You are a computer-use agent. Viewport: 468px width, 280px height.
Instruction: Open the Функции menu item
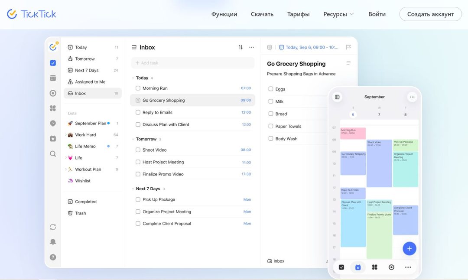tap(224, 14)
